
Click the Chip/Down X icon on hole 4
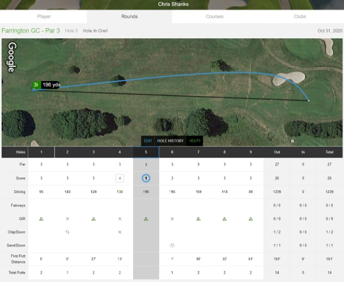point(119,231)
